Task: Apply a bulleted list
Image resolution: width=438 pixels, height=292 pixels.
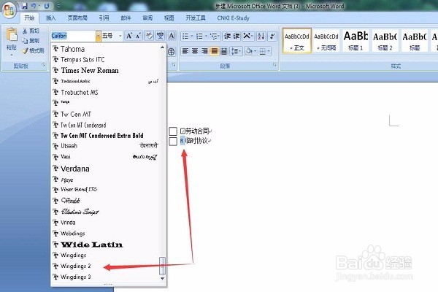Action: [185, 36]
